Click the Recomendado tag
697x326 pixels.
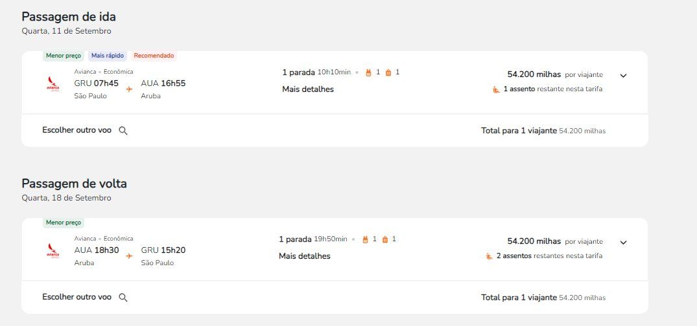coord(154,56)
